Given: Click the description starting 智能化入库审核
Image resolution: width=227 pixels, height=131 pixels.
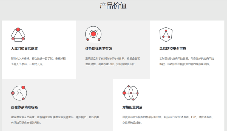Looking at the screenshot, I should point(38,61).
